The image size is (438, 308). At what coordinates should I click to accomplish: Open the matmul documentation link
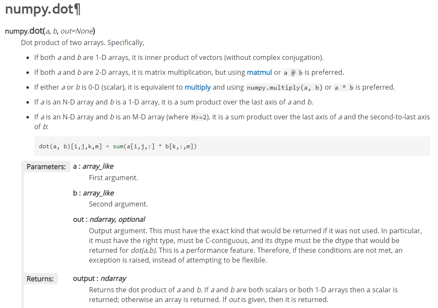pyautogui.click(x=259, y=73)
